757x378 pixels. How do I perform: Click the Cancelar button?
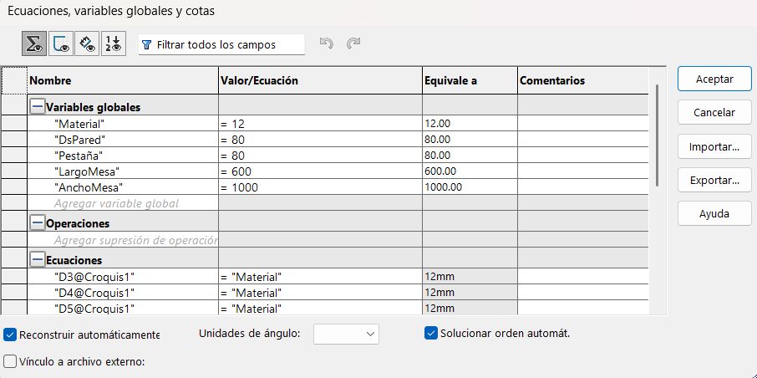click(x=714, y=112)
